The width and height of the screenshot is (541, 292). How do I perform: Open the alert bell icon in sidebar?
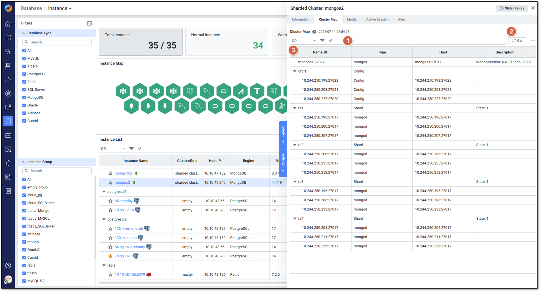8,163
